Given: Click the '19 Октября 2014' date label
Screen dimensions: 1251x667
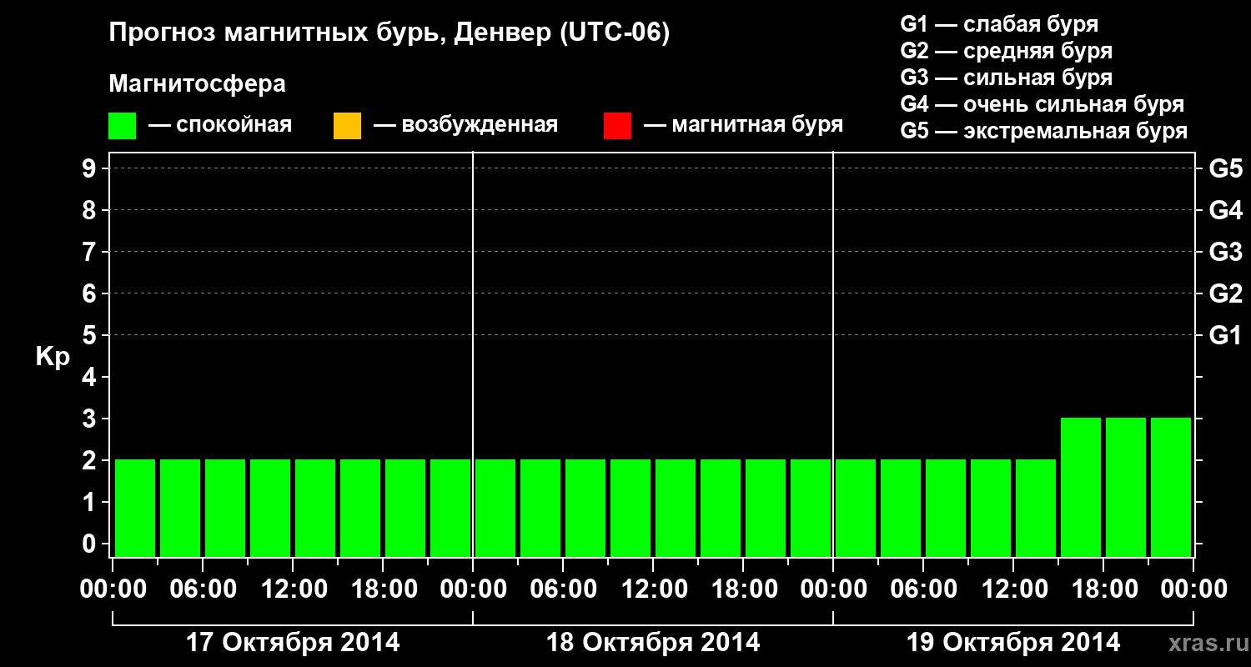Looking at the screenshot, I should point(1013,643).
